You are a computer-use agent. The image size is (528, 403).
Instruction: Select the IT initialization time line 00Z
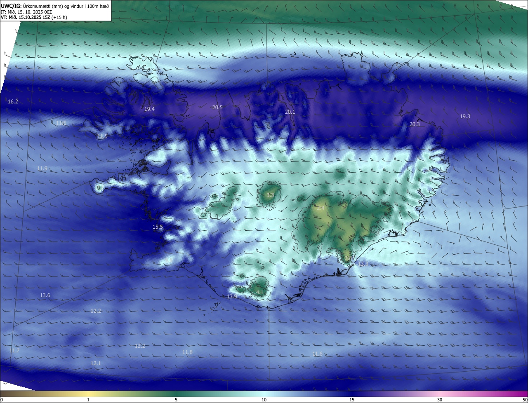(x=26, y=12)
